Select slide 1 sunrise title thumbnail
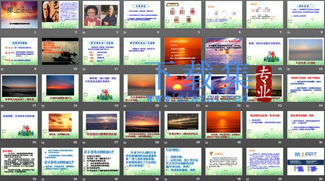 click(19, 15)
